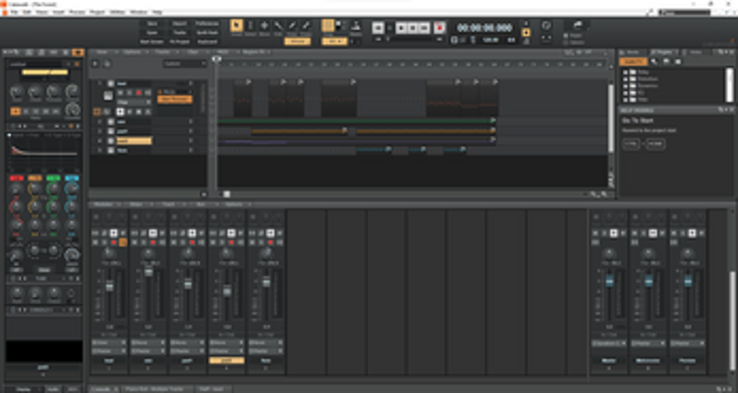This screenshot has width=738, height=393.
Task: Click the Marks module icon
Action: click(x=355, y=25)
